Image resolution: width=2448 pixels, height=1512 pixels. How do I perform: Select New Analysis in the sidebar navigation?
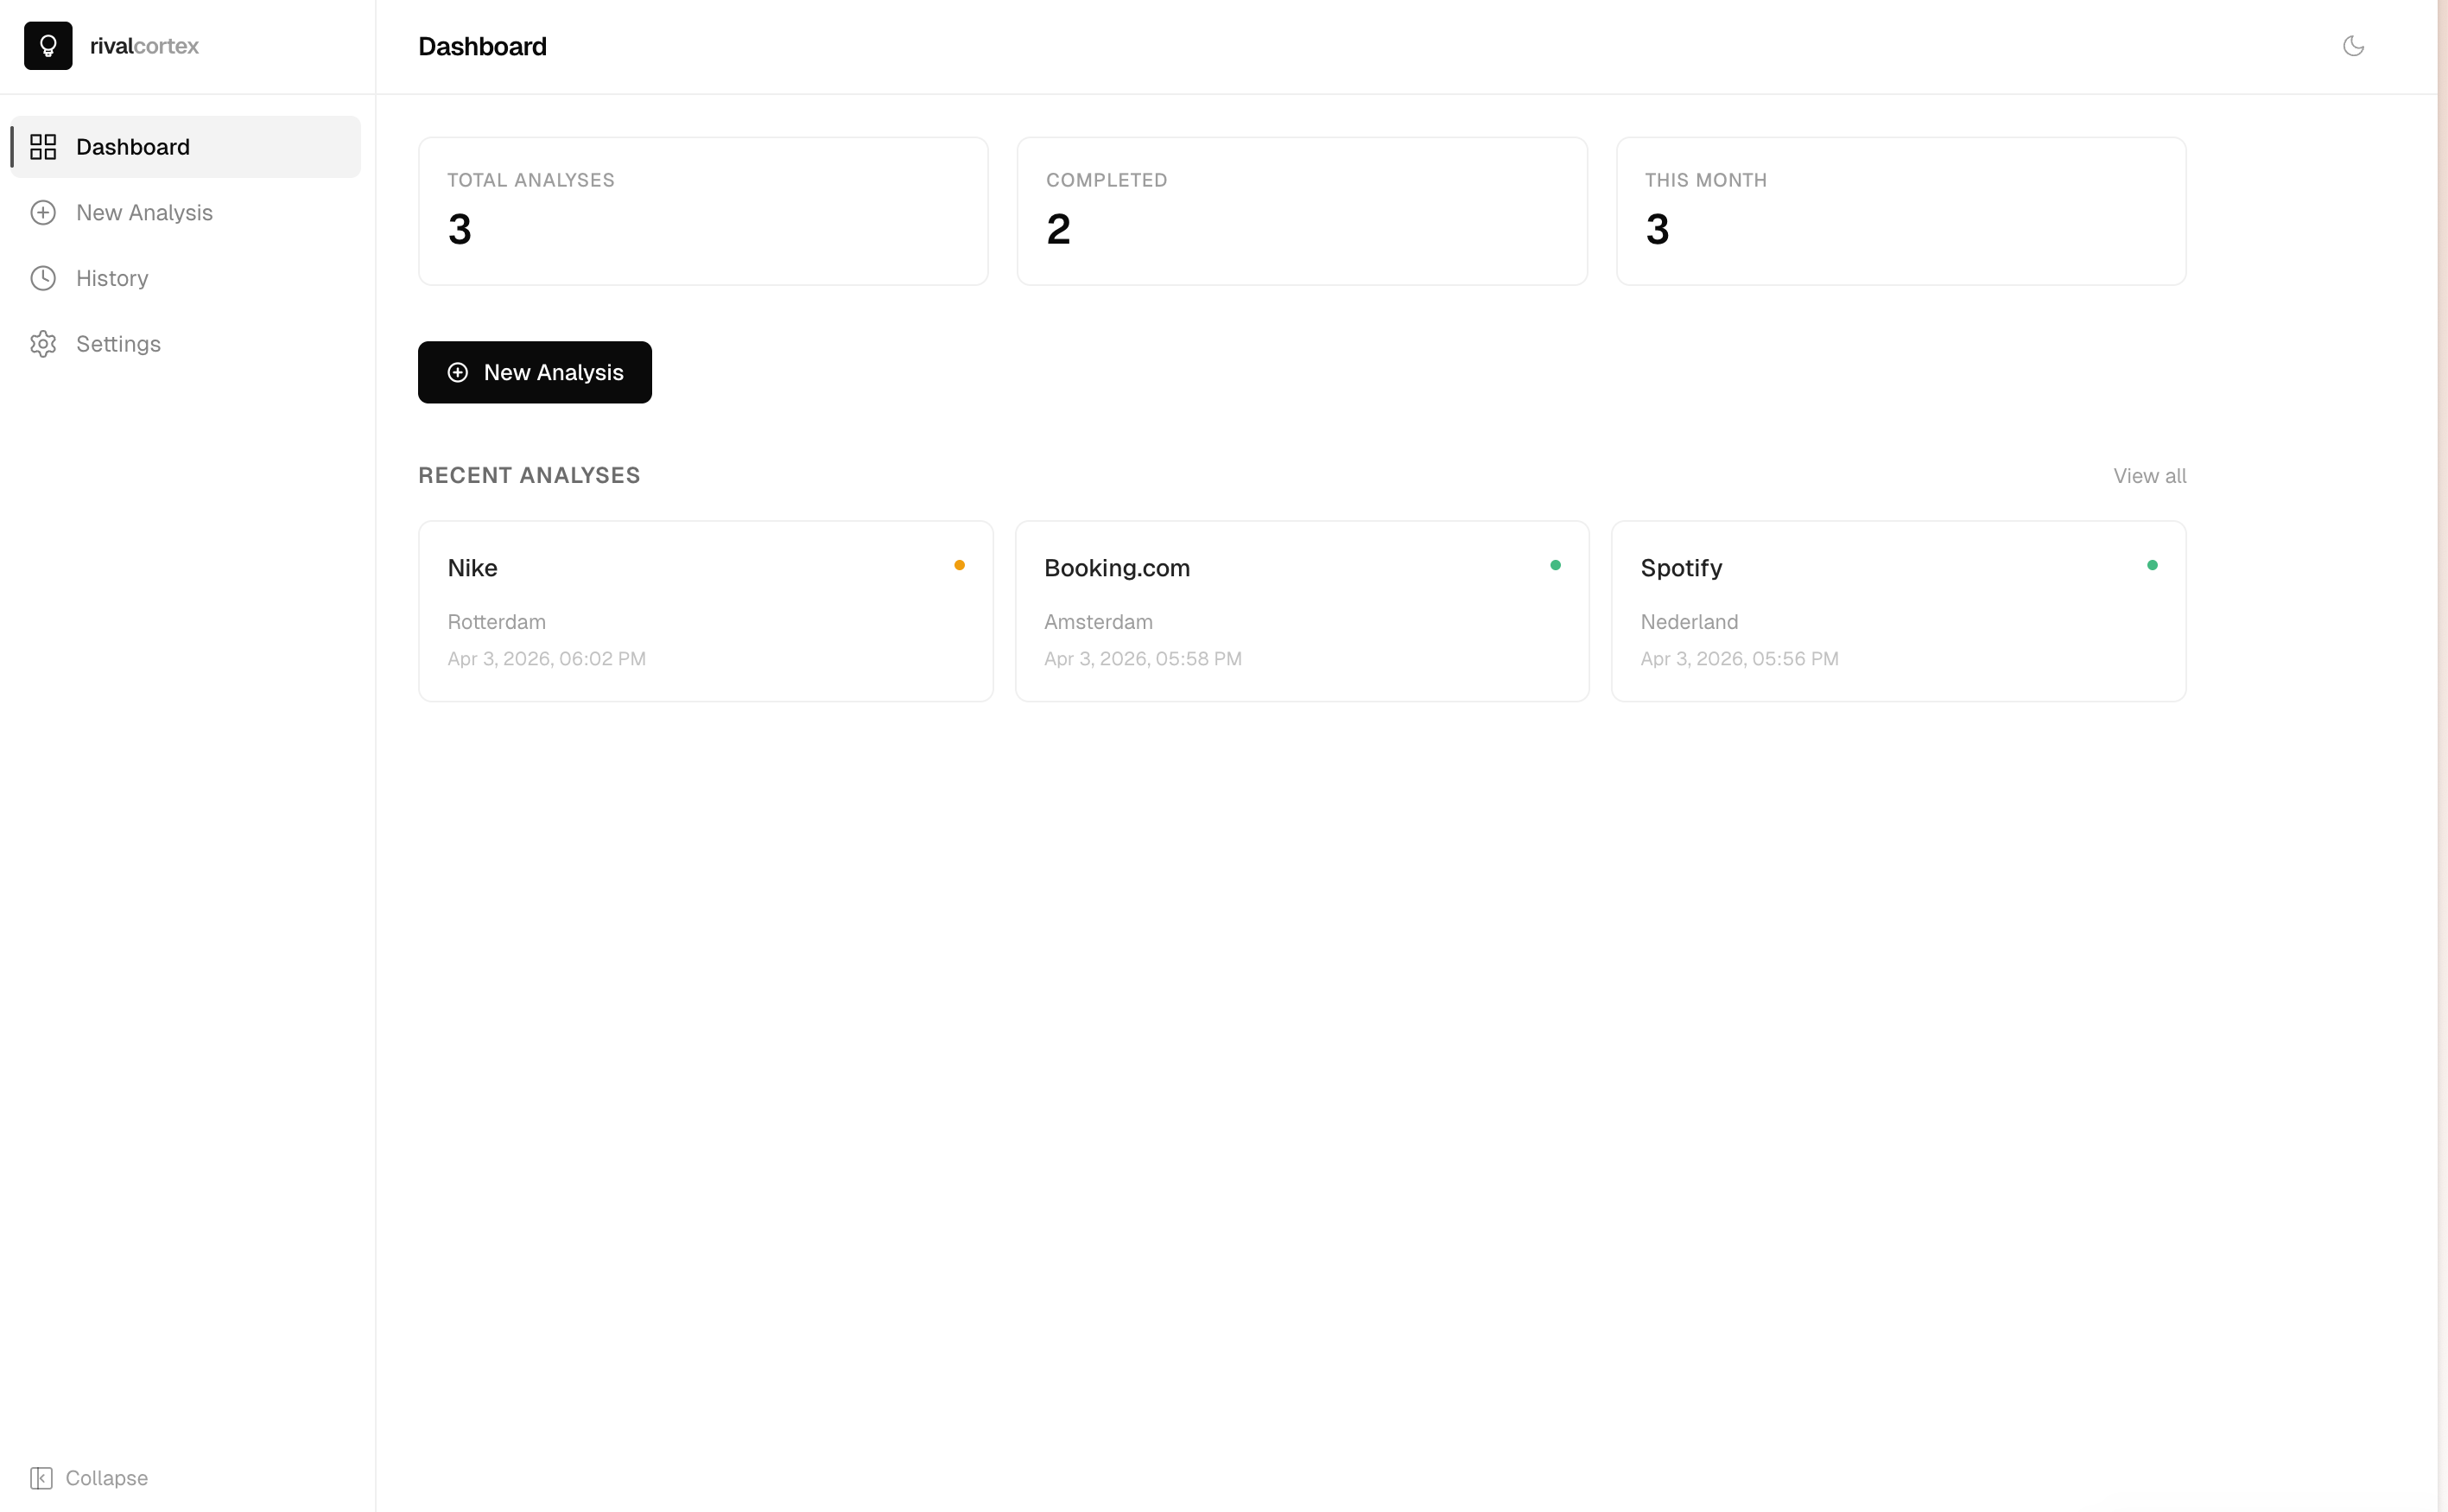(144, 213)
